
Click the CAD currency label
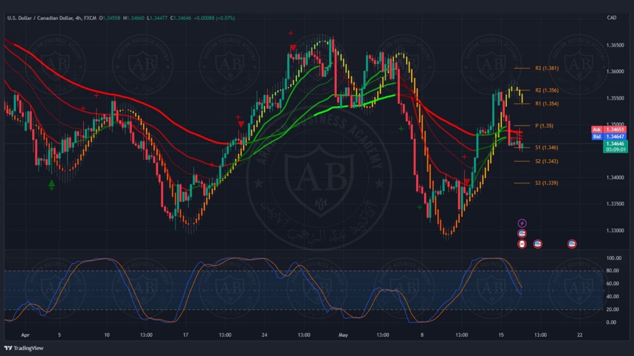[612, 18]
